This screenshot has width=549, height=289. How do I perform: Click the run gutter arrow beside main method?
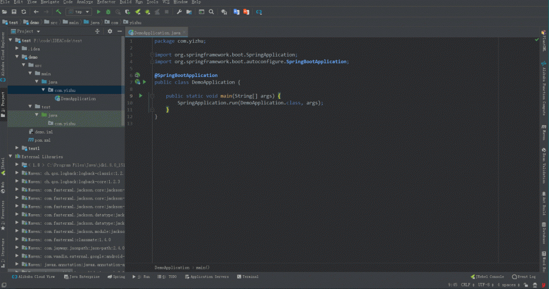[141, 96]
